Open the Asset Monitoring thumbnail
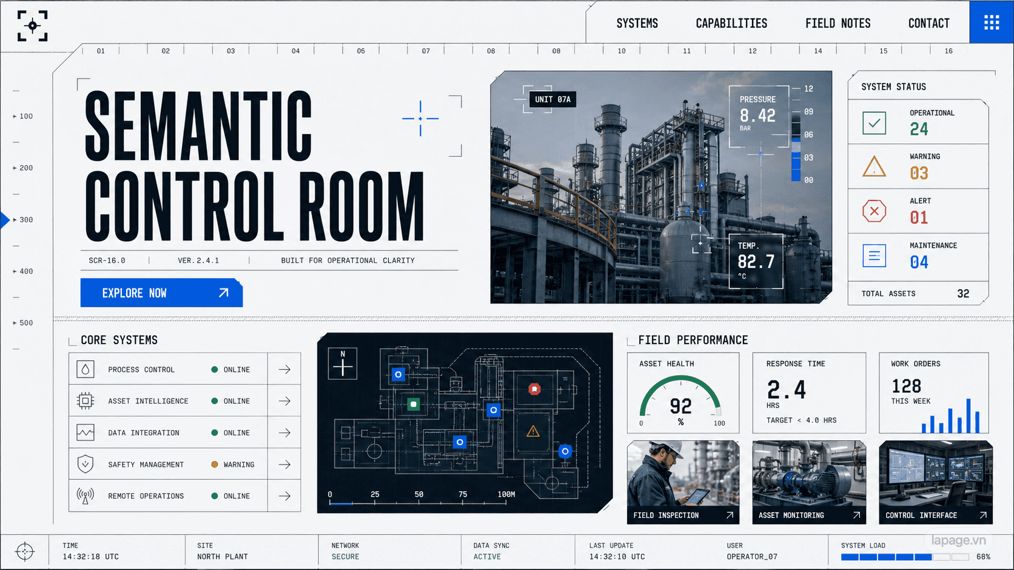 pyautogui.click(x=809, y=482)
